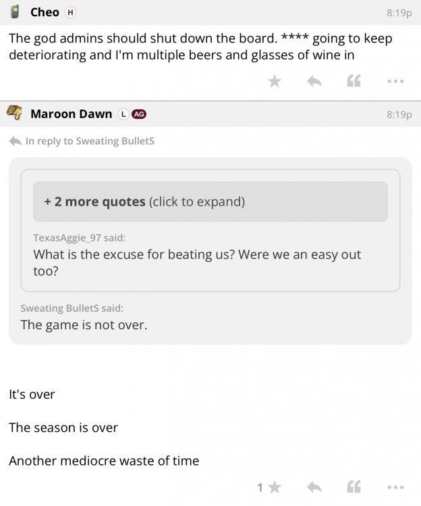Reply to Maroon Dawn's post using the arrow icon
421x506 pixels.
[314, 487]
